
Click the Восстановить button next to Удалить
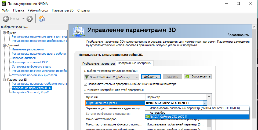tap(198, 77)
